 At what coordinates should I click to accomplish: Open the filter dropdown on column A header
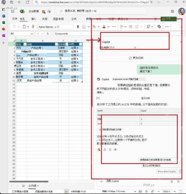(25, 44)
